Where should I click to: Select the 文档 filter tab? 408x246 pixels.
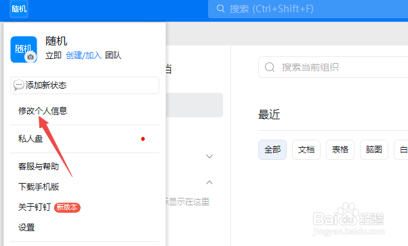306,150
